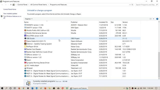This screenshot has width=160, height=90.
Task: Click the Synaptics Pointing Device Driver icon
Action: coord(25,63)
